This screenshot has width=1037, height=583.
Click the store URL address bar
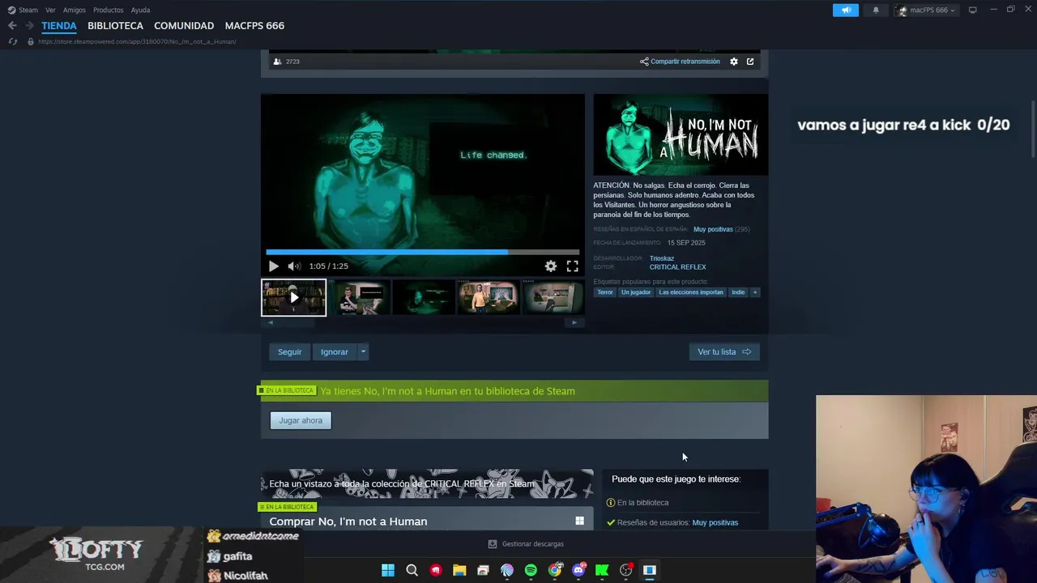pyautogui.click(x=137, y=41)
